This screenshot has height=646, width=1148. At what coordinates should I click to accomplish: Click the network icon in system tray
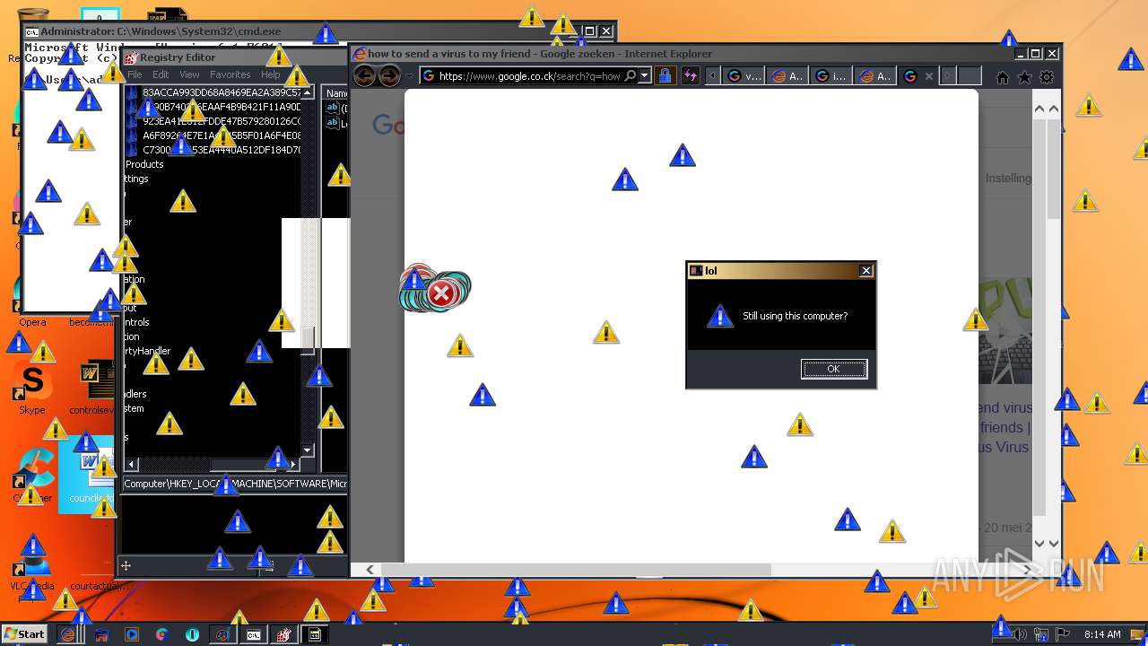coord(1042,634)
